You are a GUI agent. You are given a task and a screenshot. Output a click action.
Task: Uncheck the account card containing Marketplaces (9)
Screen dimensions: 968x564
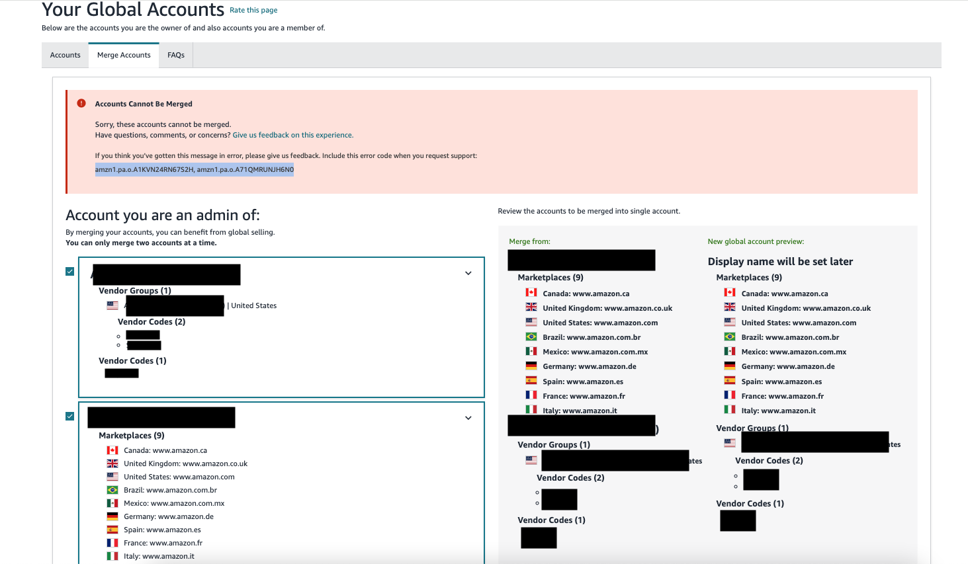70,416
